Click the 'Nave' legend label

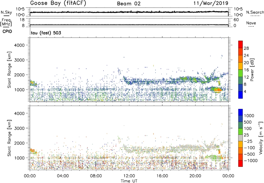(251, 23)
